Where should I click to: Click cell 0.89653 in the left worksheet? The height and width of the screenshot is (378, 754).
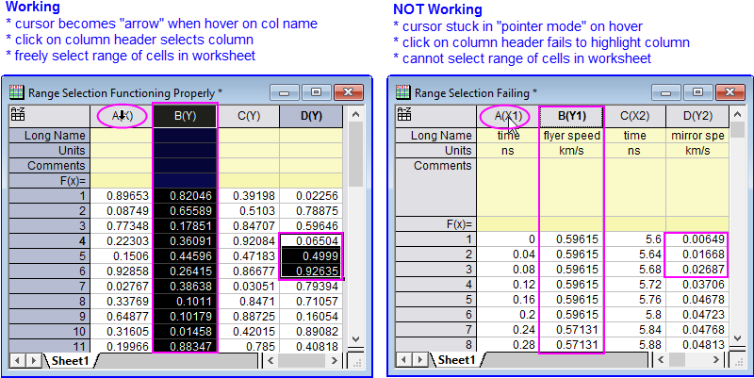tap(122, 196)
